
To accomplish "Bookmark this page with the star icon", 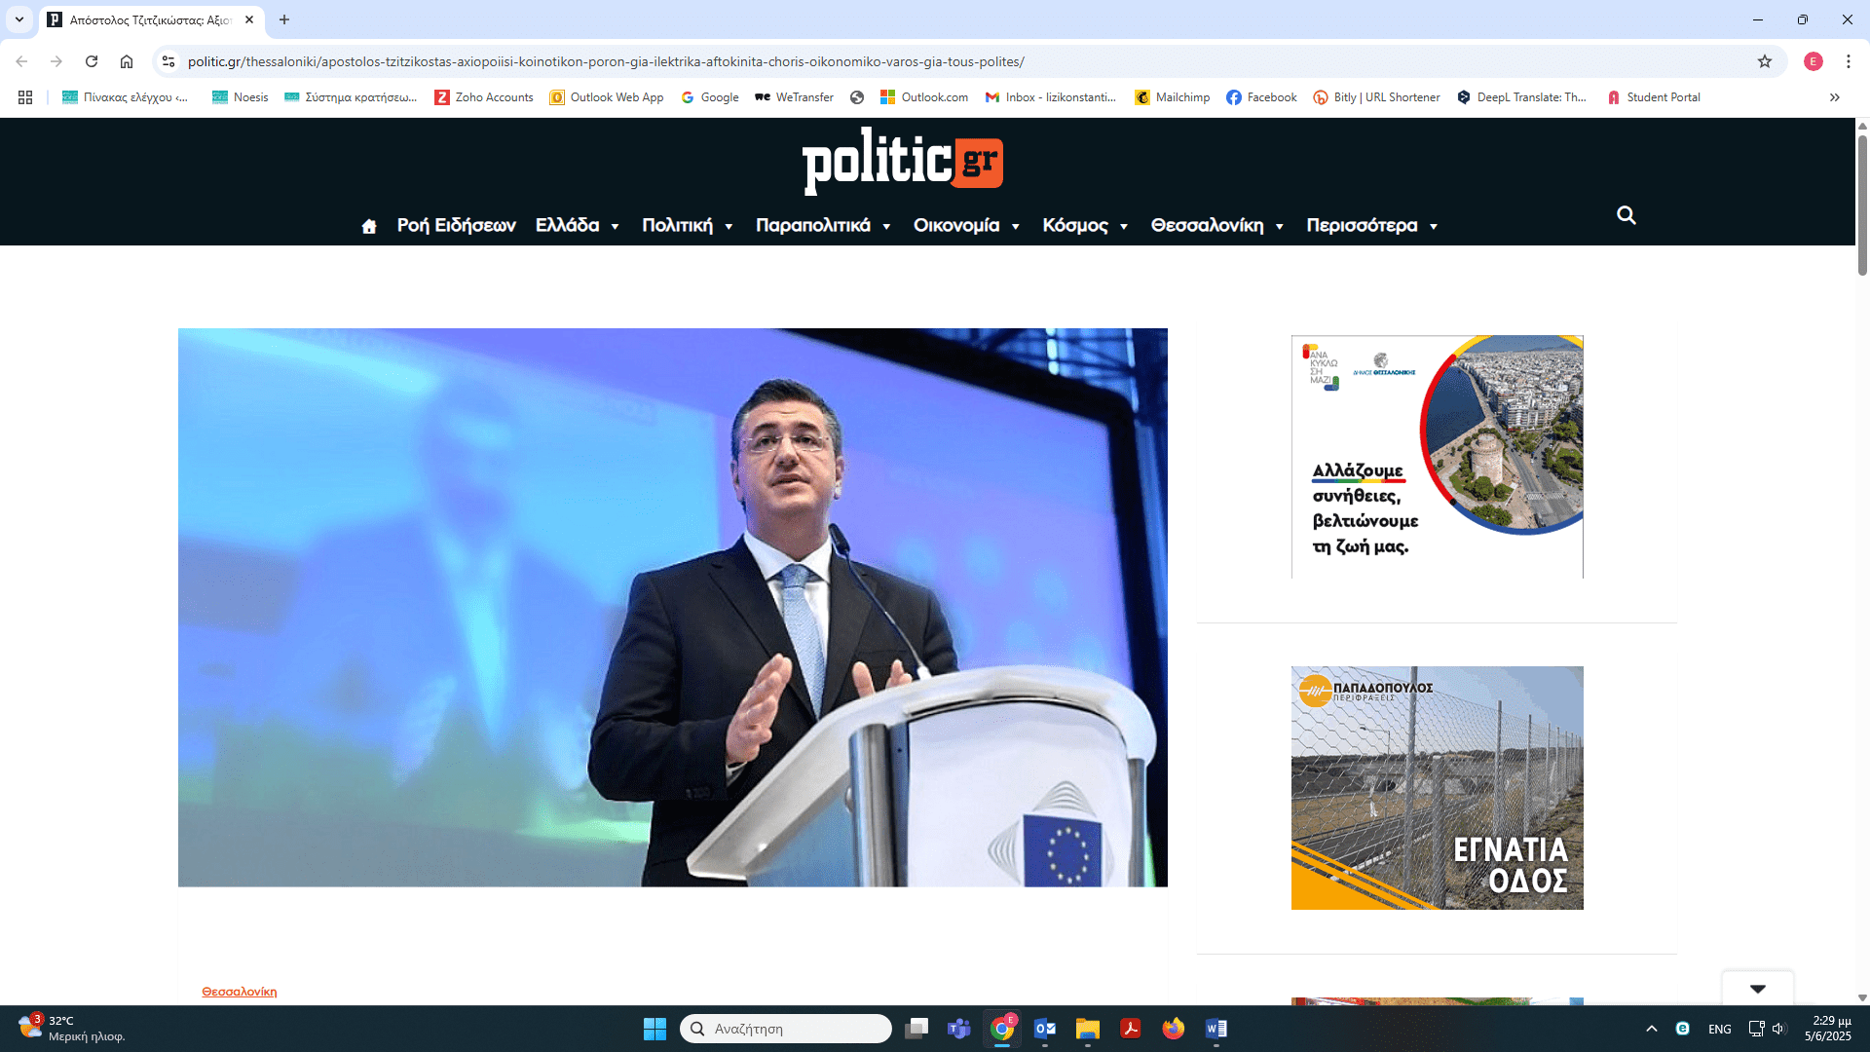I will click(x=1765, y=61).
